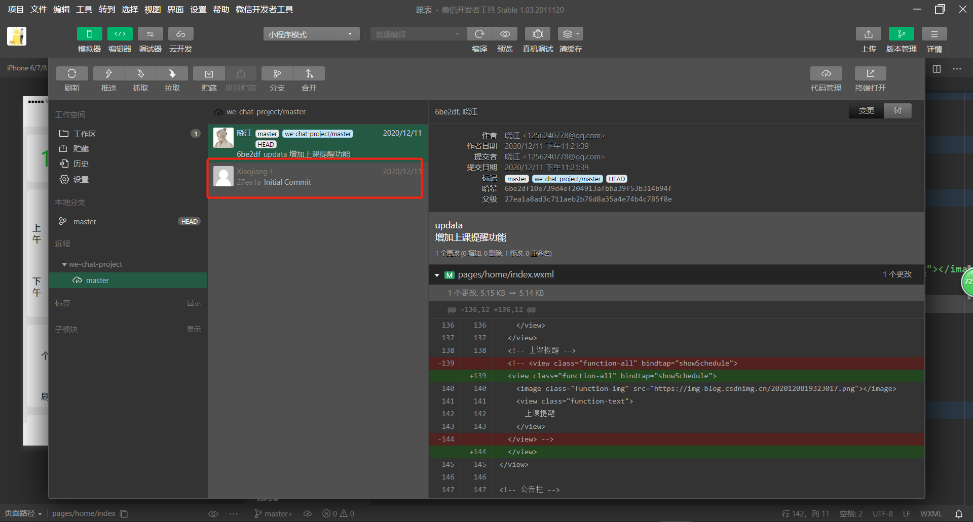Open the 小程序模式 mode dropdown
973x522 pixels.
click(x=311, y=34)
